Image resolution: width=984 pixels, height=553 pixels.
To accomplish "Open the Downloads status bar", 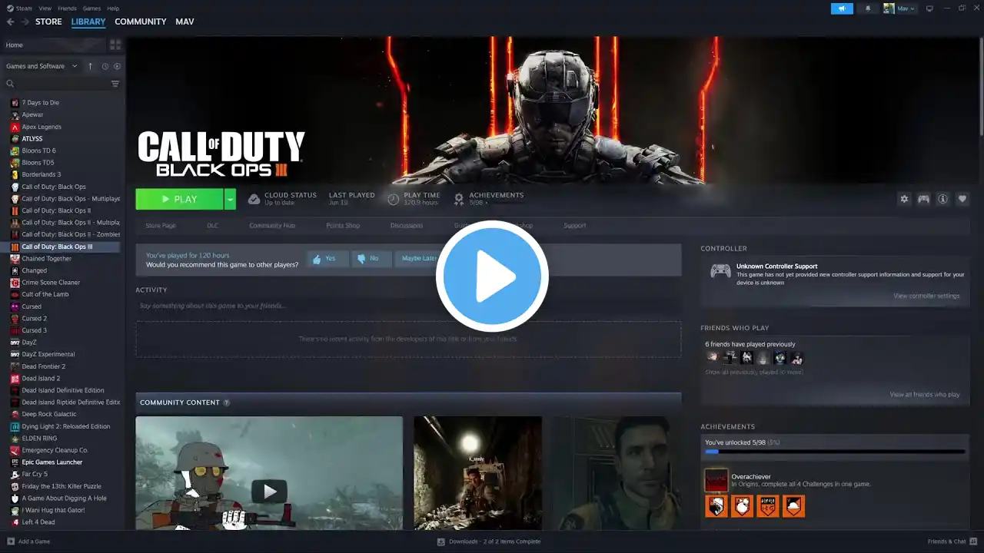I will pyautogui.click(x=489, y=541).
